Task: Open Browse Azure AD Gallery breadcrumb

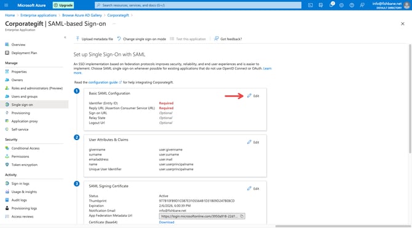Action: 82,15
